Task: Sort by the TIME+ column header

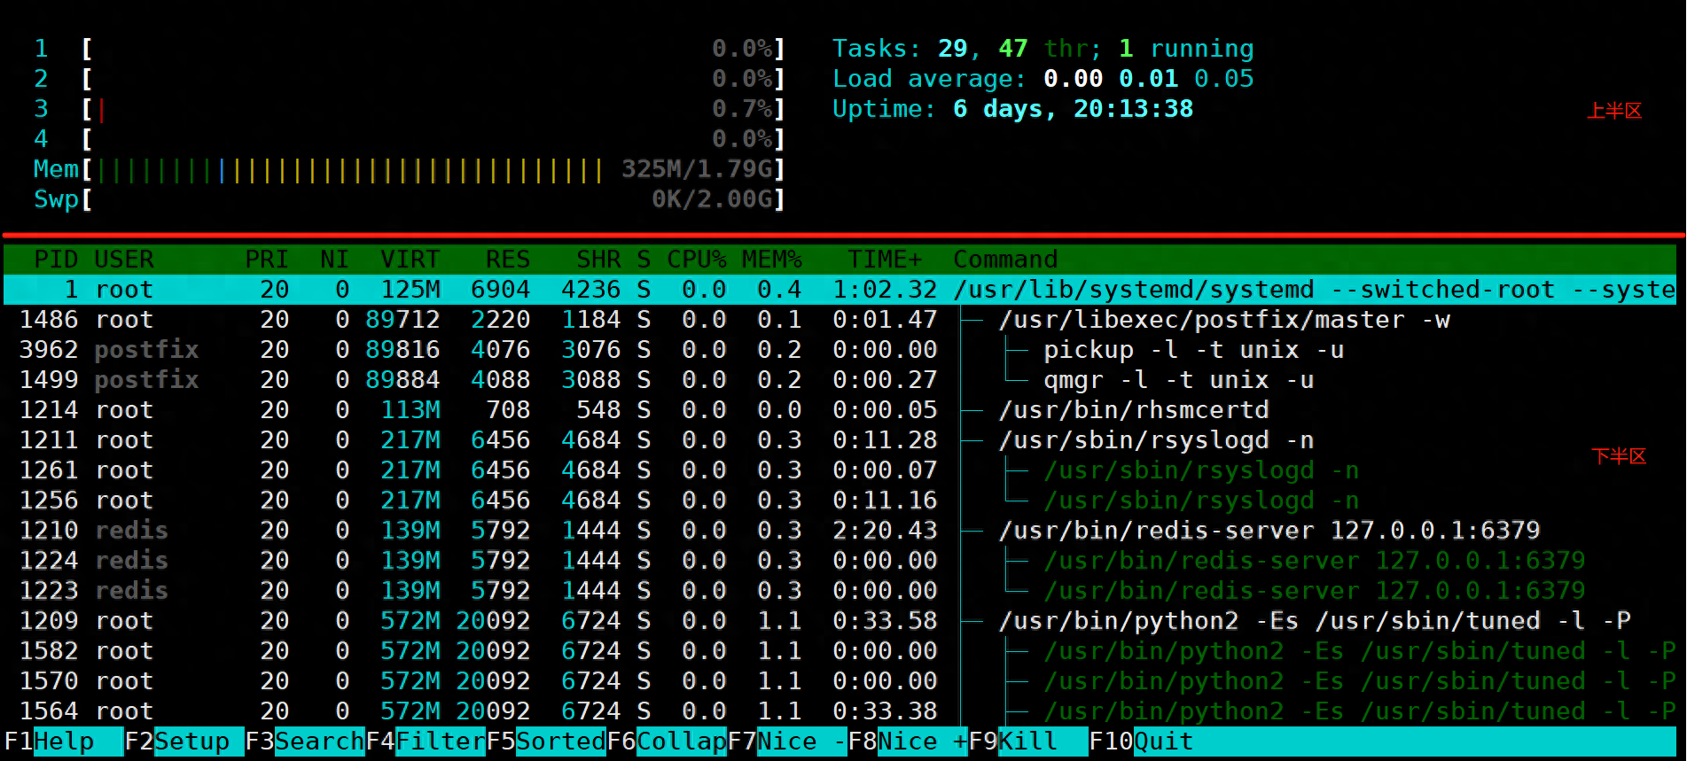Action: (x=885, y=260)
